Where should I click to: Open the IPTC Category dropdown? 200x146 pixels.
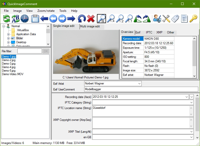[191, 103]
